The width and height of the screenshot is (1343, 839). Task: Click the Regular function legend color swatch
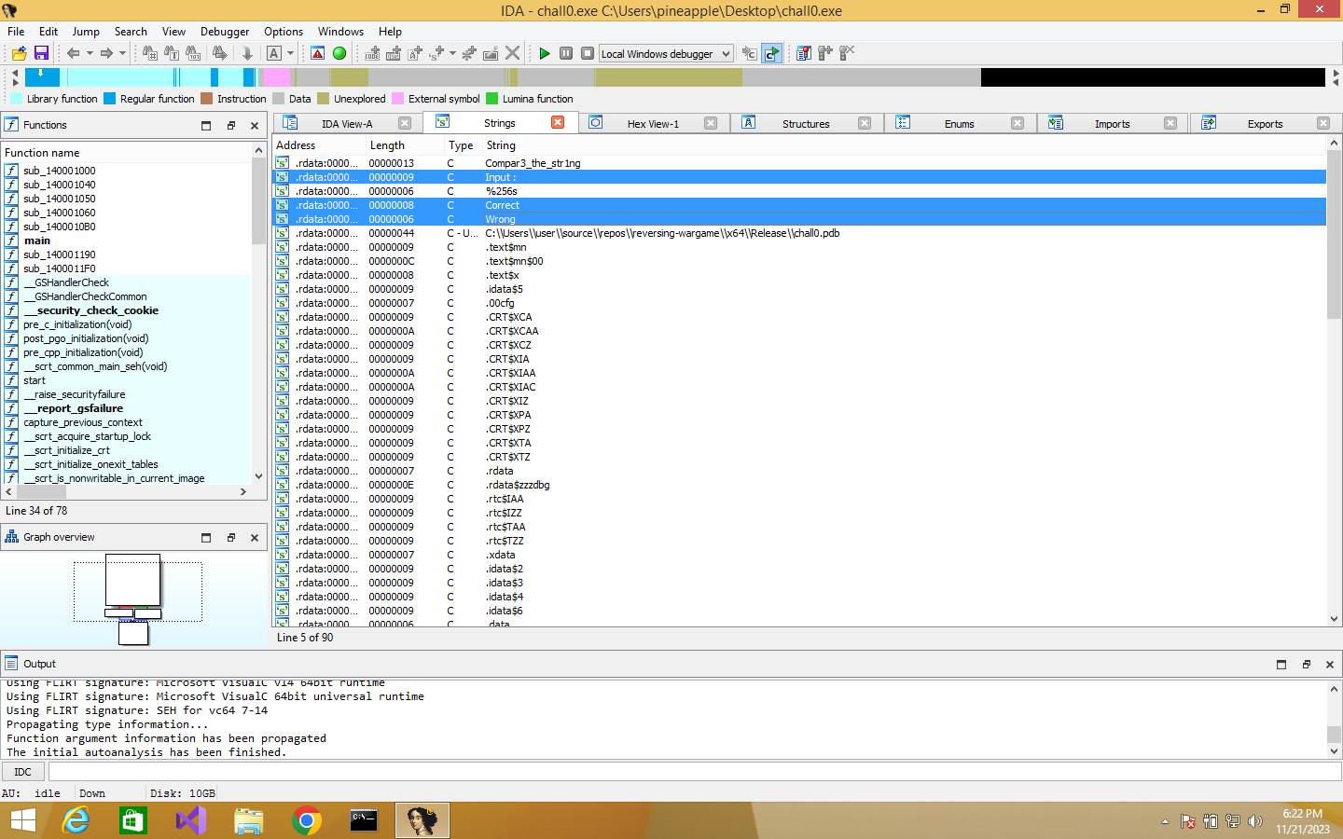point(110,99)
